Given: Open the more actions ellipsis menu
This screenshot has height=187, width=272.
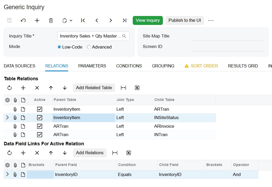Looking at the screenshot, I should click(x=211, y=20).
